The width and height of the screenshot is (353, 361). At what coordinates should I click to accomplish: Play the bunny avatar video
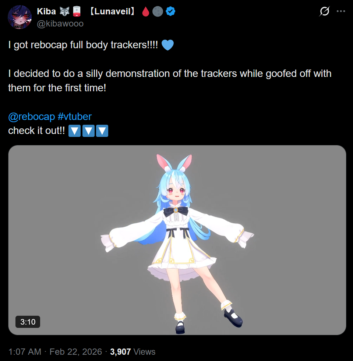[x=177, y=240]
